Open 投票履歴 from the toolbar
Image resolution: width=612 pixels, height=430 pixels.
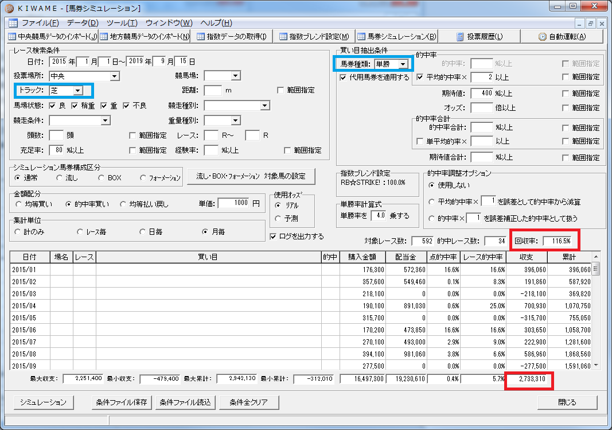(x=480, y=36)
